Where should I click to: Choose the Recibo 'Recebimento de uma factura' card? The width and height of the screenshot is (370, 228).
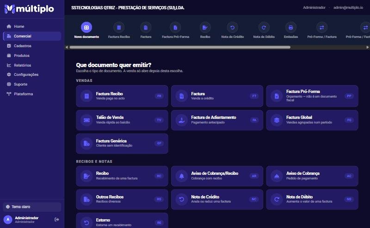(122, 176)
